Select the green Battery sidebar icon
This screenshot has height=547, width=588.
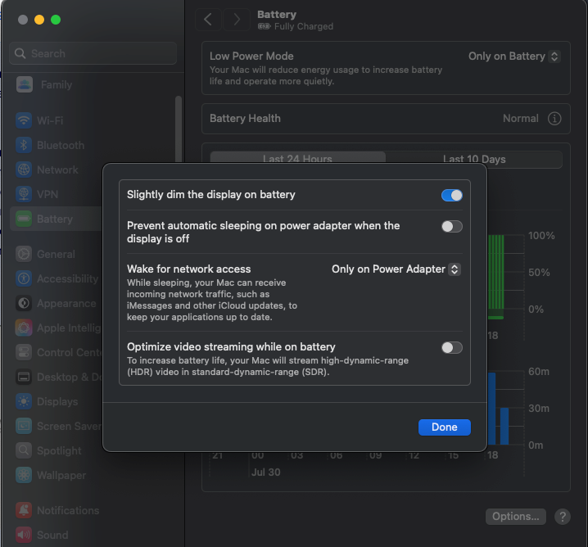point(24,219)
